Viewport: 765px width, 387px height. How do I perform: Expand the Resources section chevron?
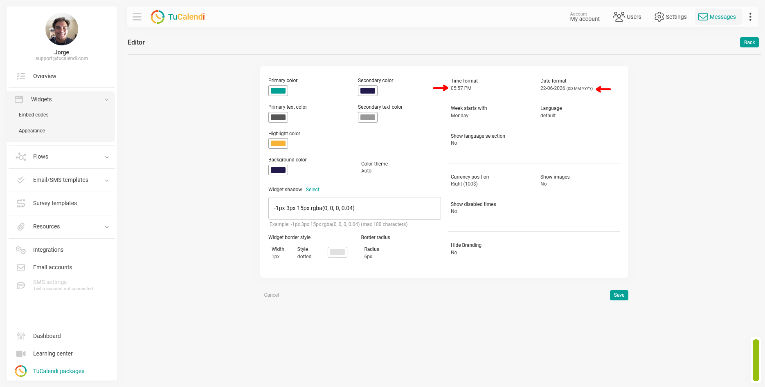tap(107, 227)
